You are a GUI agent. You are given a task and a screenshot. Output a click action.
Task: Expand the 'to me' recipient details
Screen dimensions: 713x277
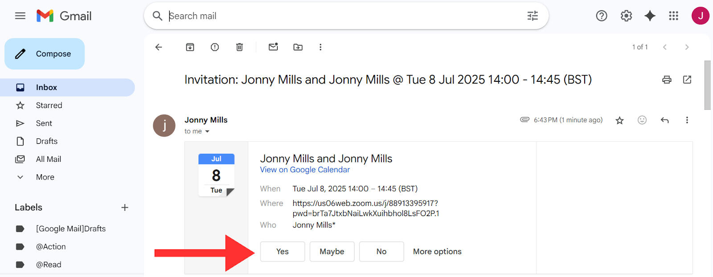(207, 132)
